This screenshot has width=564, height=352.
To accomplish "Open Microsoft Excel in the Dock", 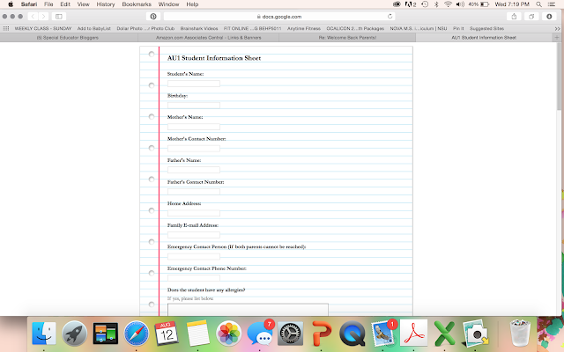I will click(444, 334).
